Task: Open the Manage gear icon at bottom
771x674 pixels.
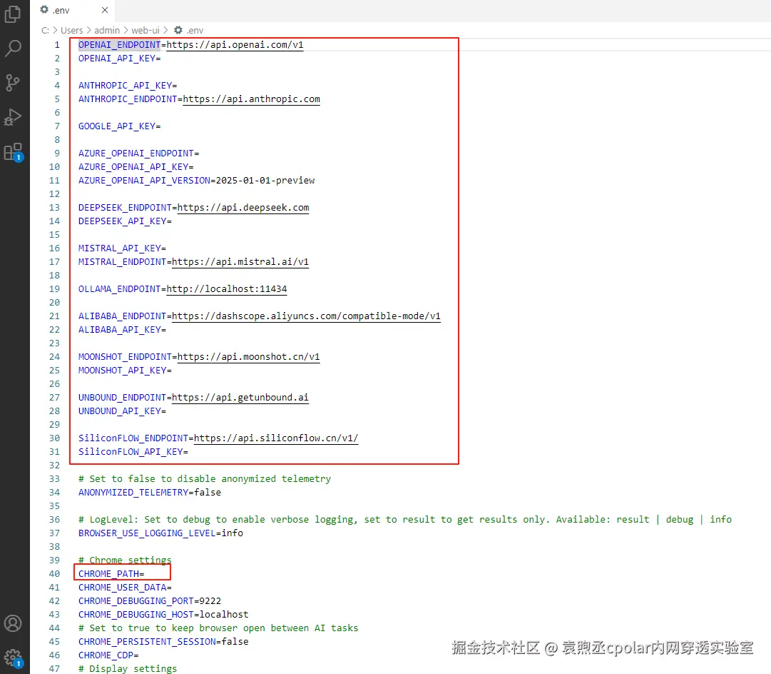Action: point(13,658)
